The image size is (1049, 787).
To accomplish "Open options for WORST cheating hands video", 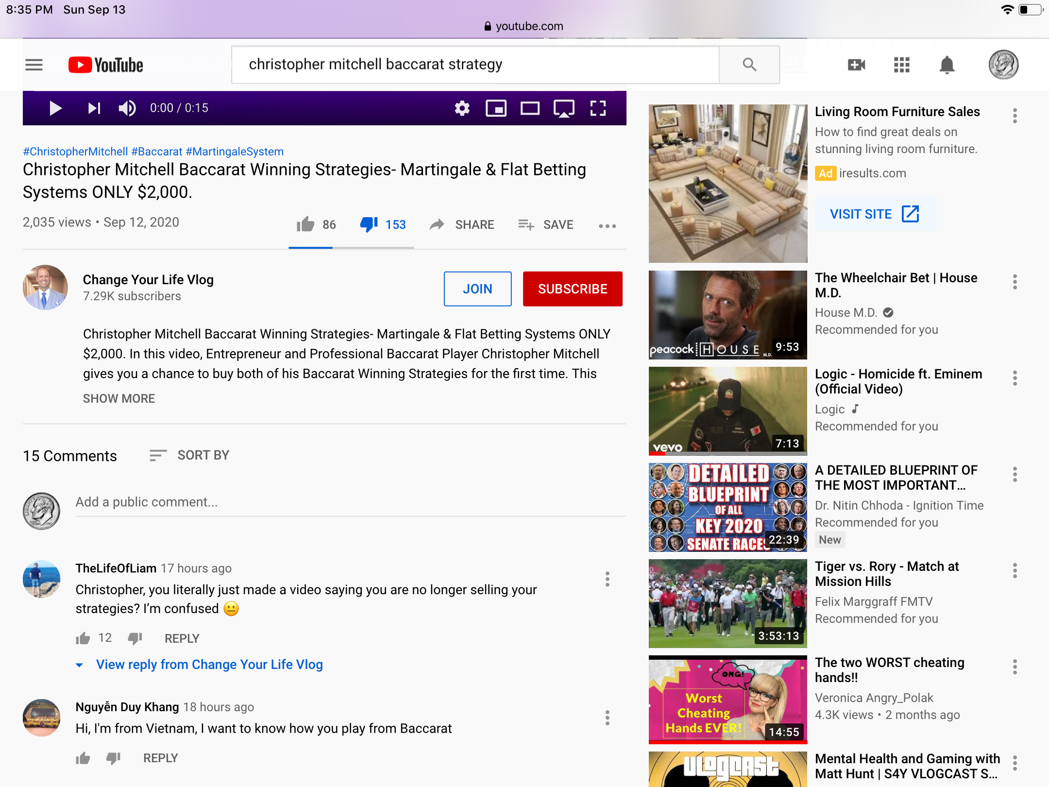I will 1015,667.
